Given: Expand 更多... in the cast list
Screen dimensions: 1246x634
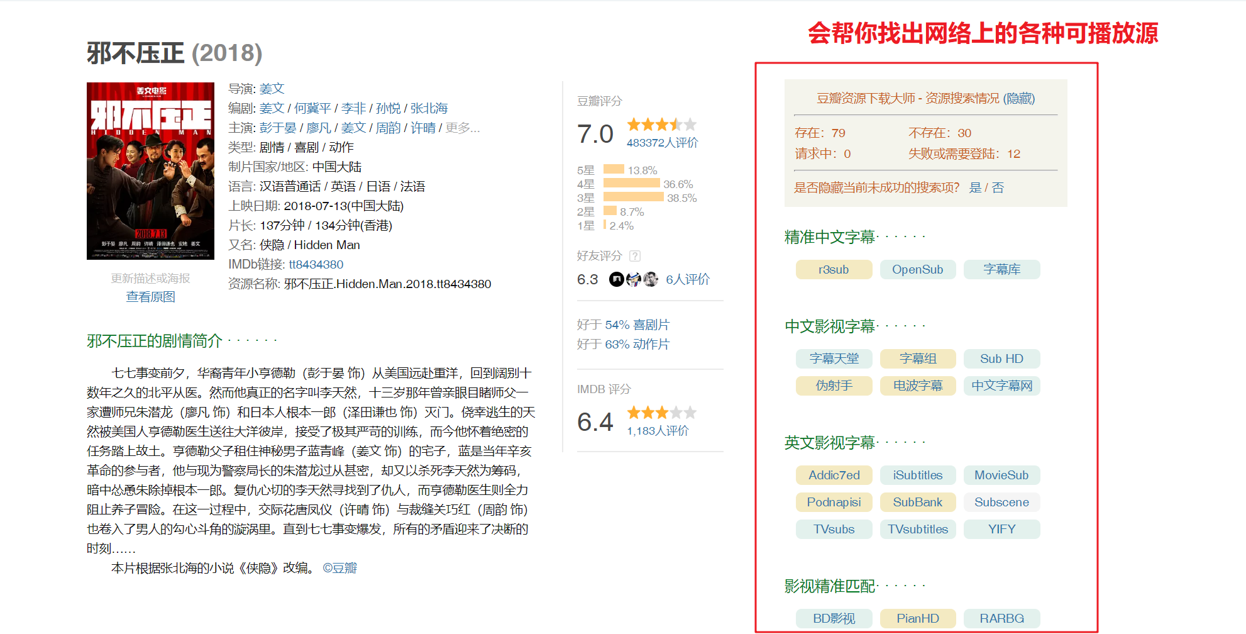Looking at the screenshot, I should pos(463,128).
